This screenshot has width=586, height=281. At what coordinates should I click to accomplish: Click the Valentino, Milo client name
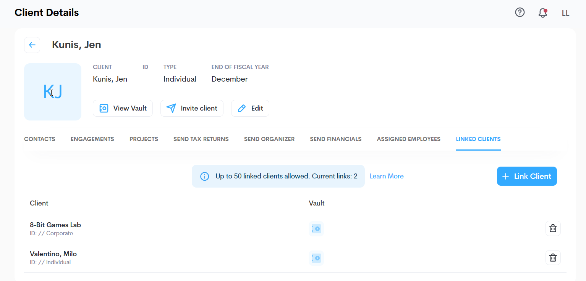point(53,254)
